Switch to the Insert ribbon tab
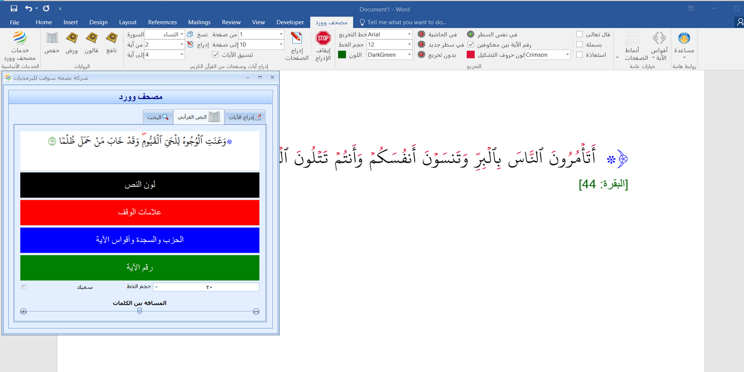Viewport: 744px width, 372px height. pyautogui.click(x=70, y=22)
